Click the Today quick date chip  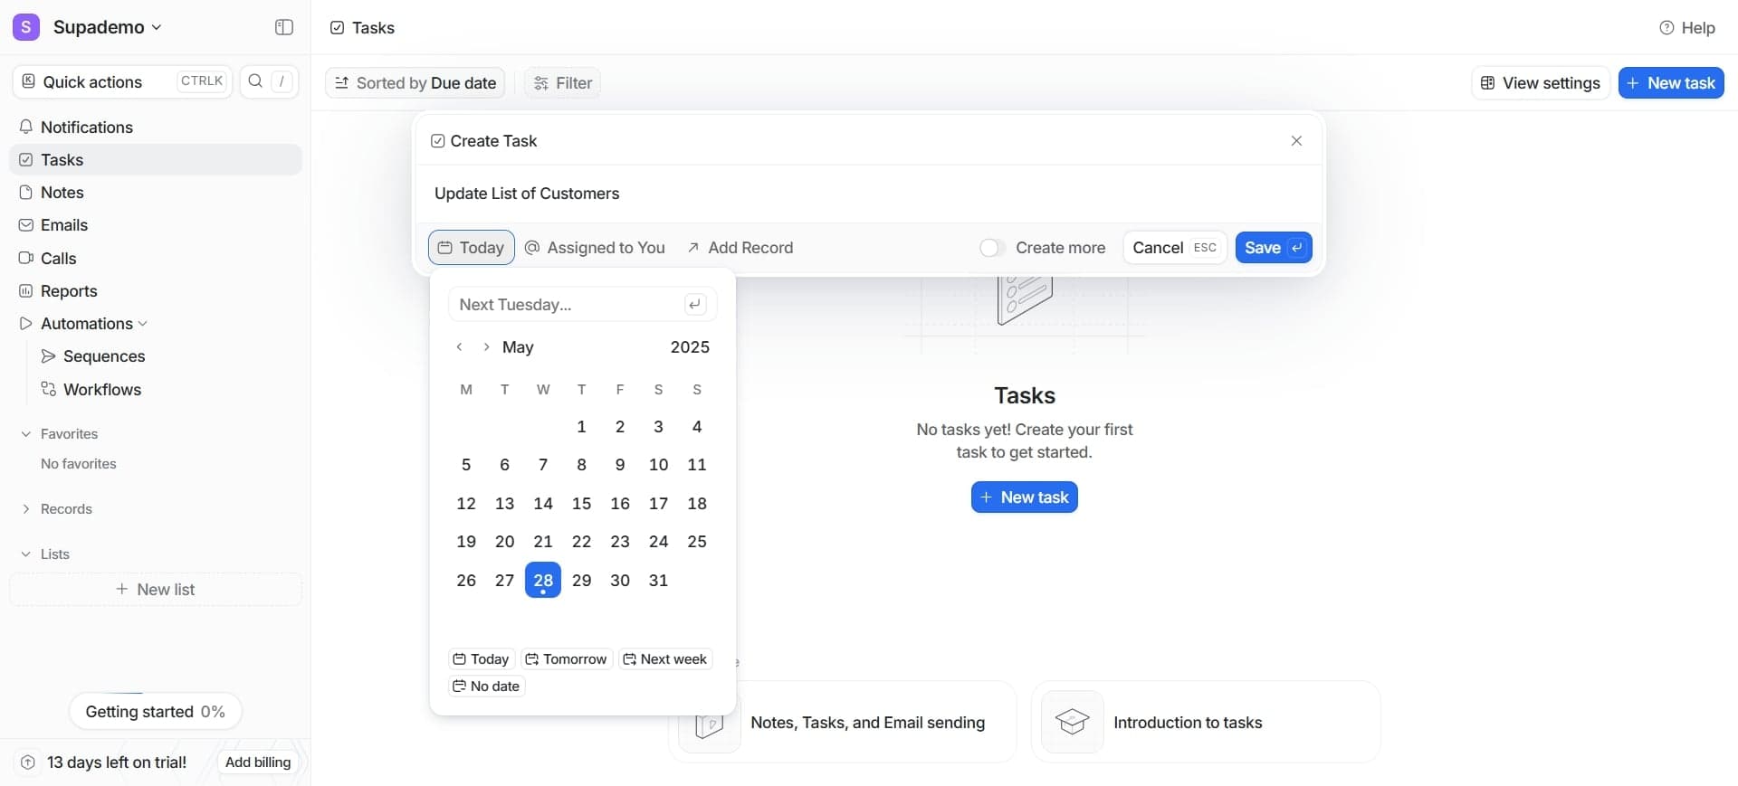tap(482, 659)
